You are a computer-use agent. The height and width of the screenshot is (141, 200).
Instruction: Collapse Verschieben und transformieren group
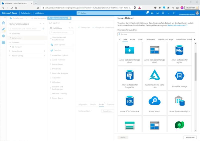(x=51, y=38)
